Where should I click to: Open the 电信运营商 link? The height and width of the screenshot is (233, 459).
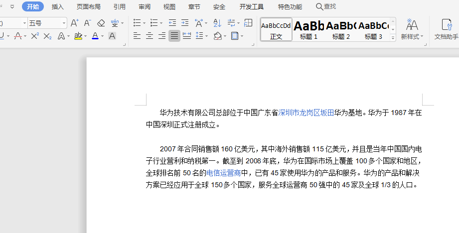pyautogui.click(x=224, y=173)
